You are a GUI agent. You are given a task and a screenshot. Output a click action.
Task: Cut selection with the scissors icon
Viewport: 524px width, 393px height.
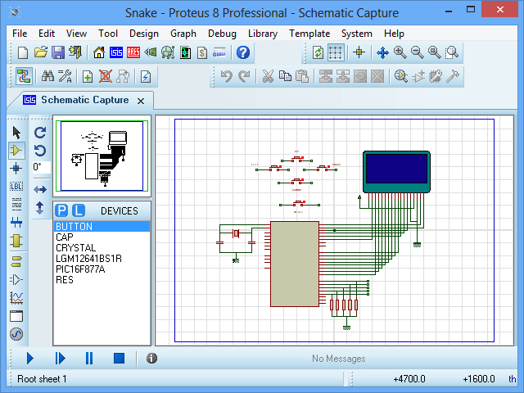coord(268,76)
